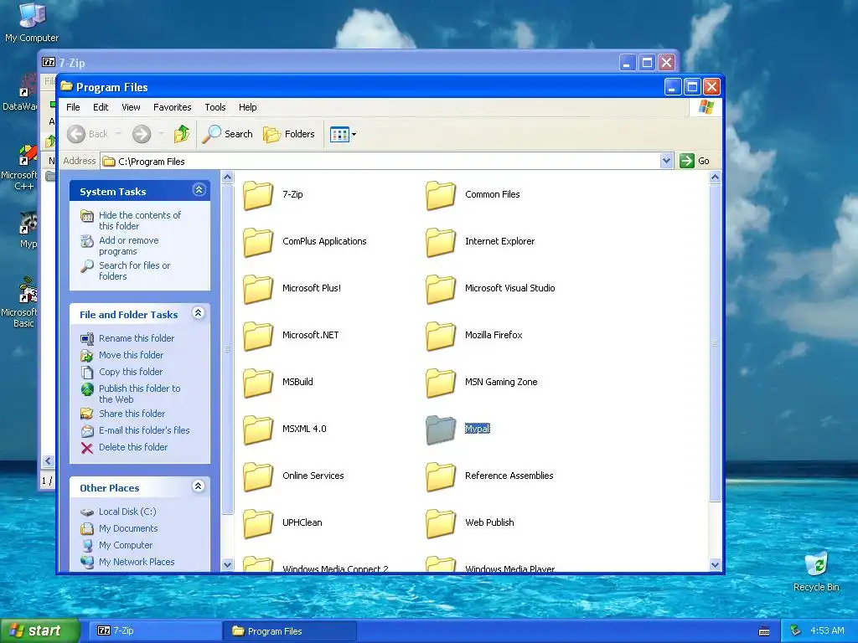Open the Back history dropdown arrow
Image resolution: width=858 pixels, height=643 pixels.
point(118,134)
